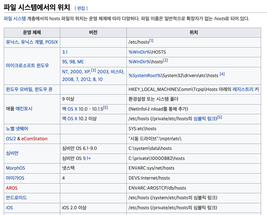Open the 파일 시스템 link in intro

[15, 18]
